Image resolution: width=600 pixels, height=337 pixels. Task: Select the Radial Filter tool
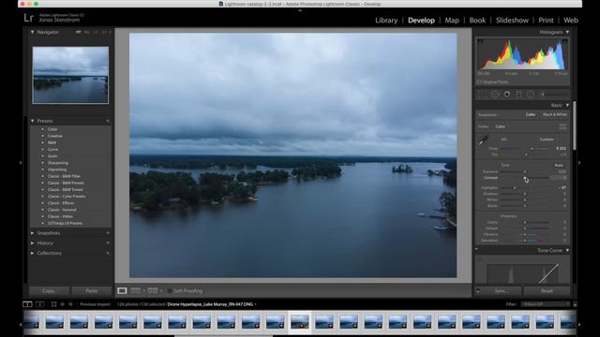click(x=531, y=94)
